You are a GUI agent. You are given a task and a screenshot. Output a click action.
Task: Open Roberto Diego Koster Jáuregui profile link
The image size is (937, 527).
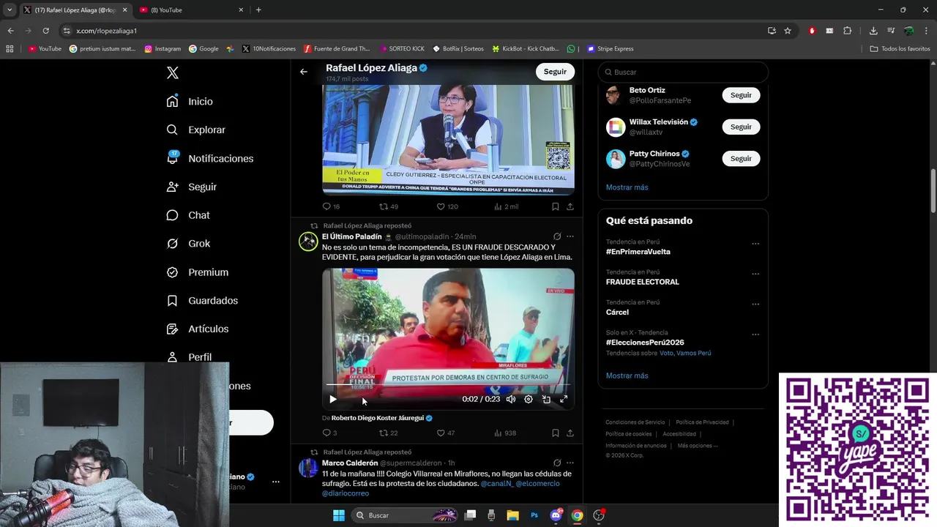(378, 418)
